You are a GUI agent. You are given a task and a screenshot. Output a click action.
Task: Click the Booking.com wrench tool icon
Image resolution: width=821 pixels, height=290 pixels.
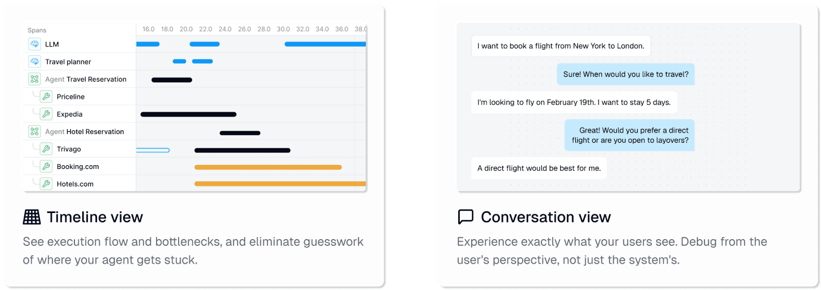point(46,166)
